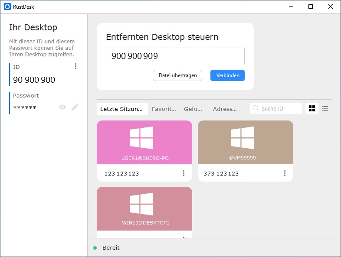Click the Windows logo on the @VM99999 card
Image resolution: width=341 pixels, height=257 pixels.
click(242, 138)
